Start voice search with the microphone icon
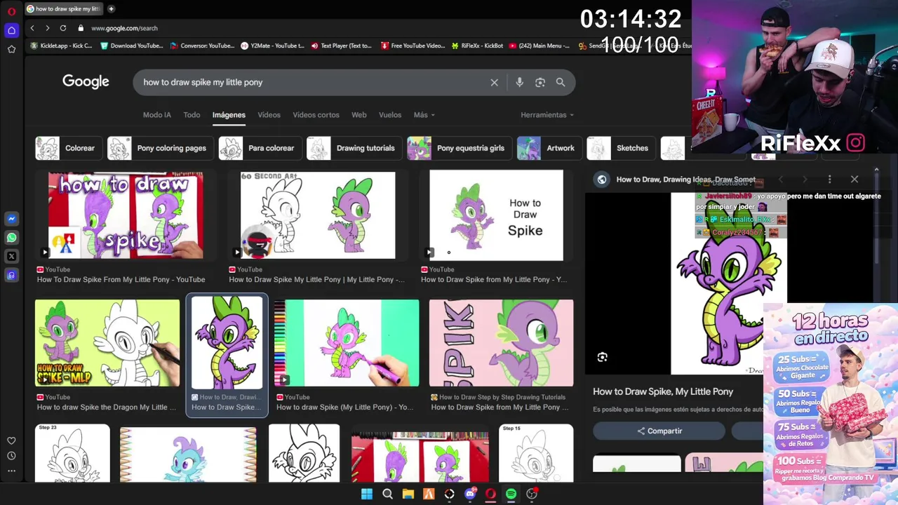Screen dimensions: 898x505 [519, 82]
